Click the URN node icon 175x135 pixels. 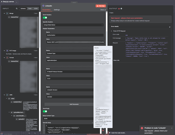[x=7, y=95]
